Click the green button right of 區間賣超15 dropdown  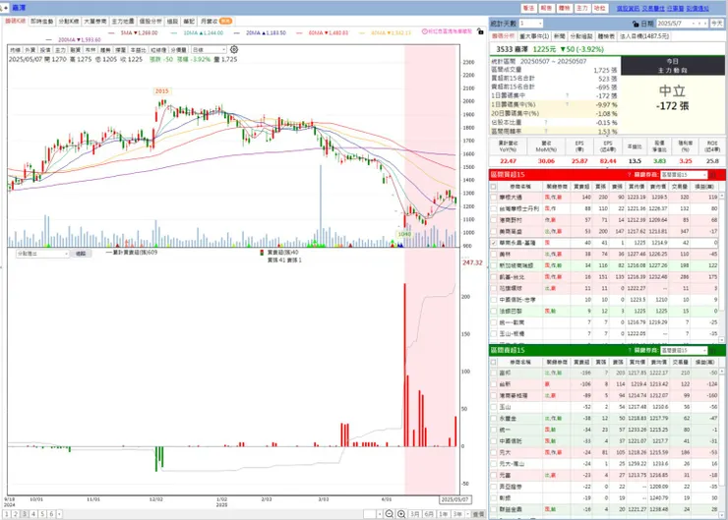713,350
